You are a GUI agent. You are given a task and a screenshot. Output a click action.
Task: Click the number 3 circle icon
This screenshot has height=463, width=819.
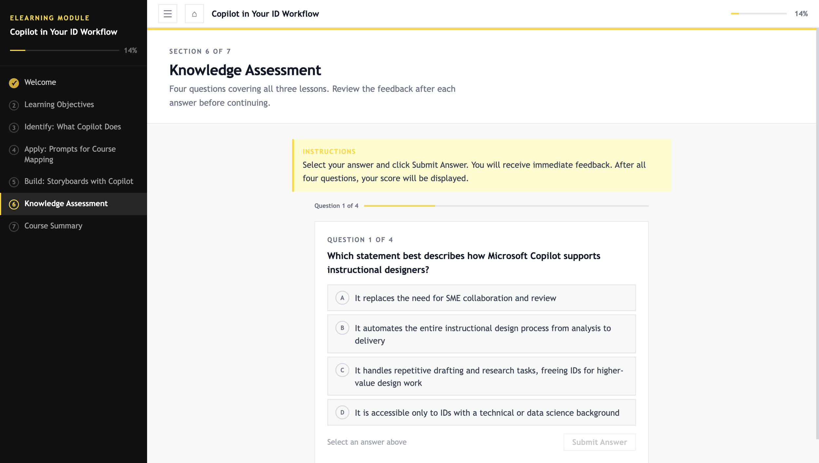pos(14,128)
